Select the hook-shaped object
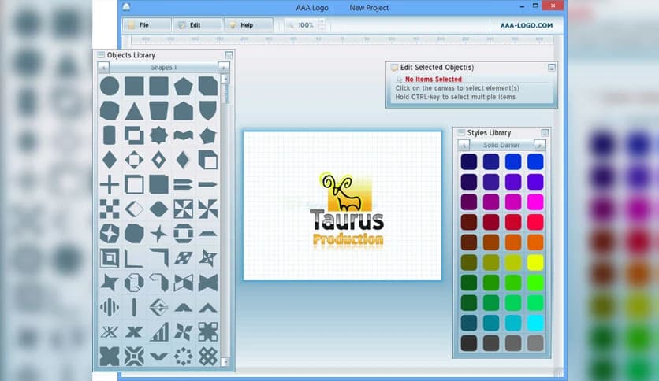Image resolution: width=659 pixels, height=381 pixels. pos(159,283)
